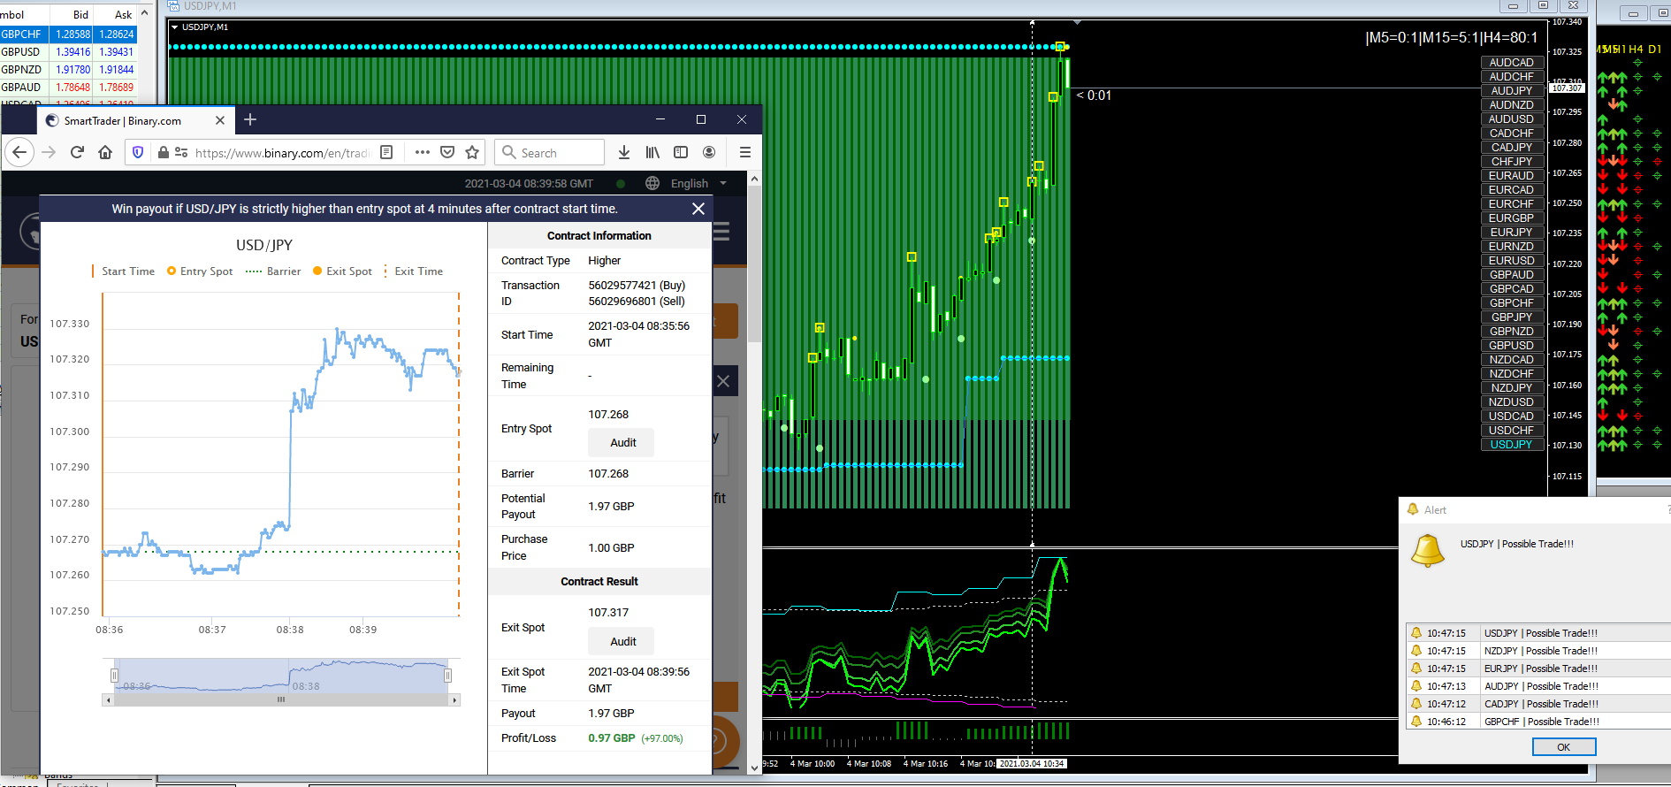Screen dimensions: 1671x787
Task: Click the Ask column header
Action: pos(115,15)
